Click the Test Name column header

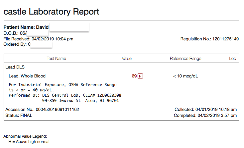coord(56,58)
